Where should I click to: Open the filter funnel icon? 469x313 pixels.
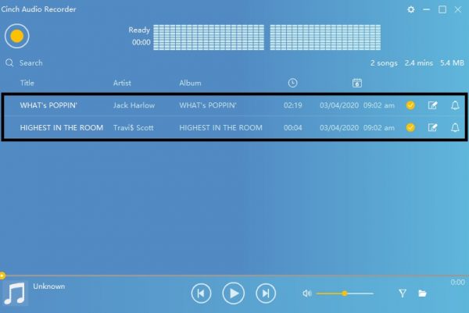pos(403,293)
